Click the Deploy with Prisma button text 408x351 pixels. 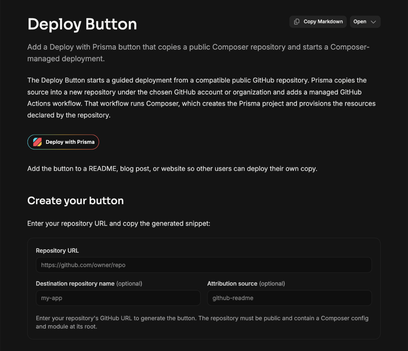pyautogui.click(x=70, y=142)
